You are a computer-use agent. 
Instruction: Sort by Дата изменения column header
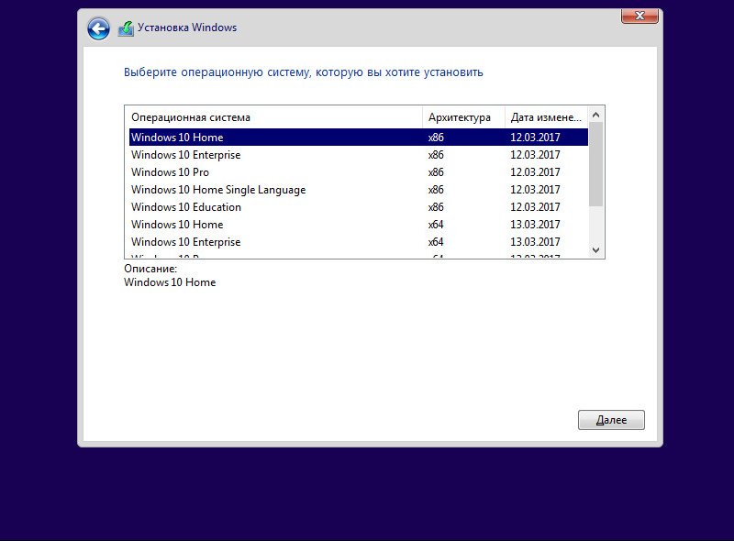[x=546, y=117]
